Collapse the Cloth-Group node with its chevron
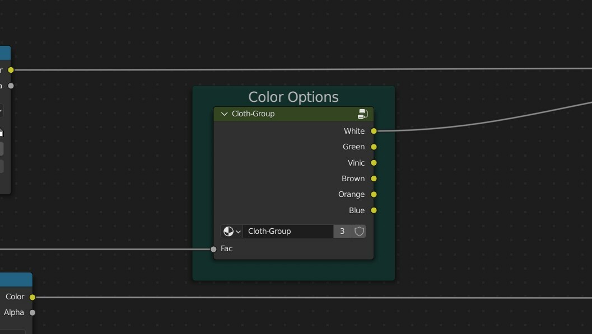The image size is (592, 334). (x=224, y=114)
